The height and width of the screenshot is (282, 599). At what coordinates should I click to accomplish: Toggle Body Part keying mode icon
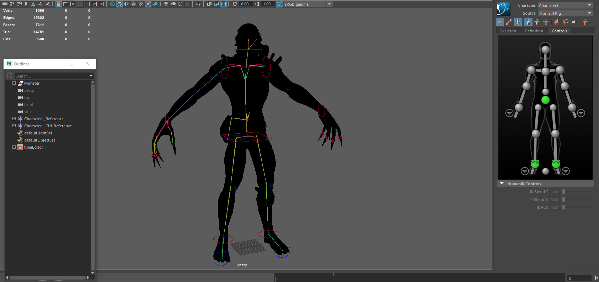point(537,22)
